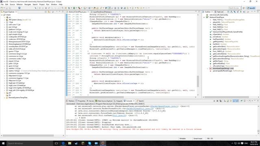Expand the JRE System Library node

tap(4, 20)
